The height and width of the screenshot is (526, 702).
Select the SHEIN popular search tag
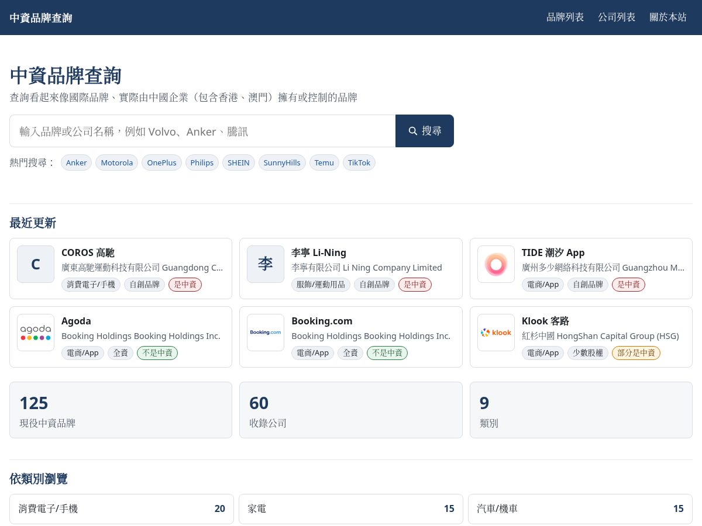[239, 162]
